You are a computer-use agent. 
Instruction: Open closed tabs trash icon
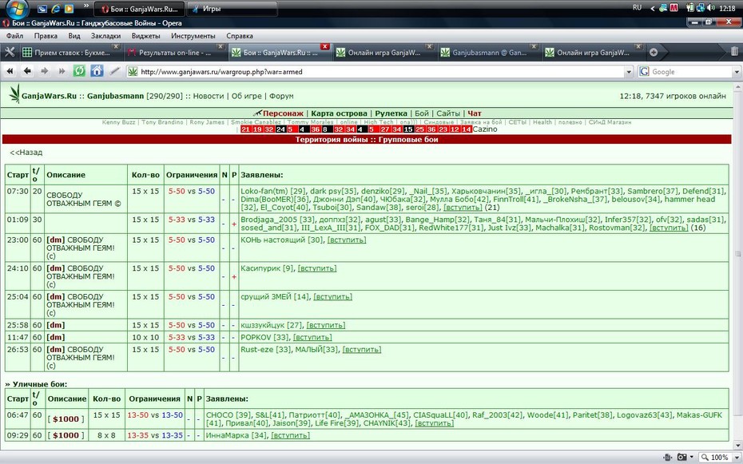pyautogui.click(x=734, y=52)
